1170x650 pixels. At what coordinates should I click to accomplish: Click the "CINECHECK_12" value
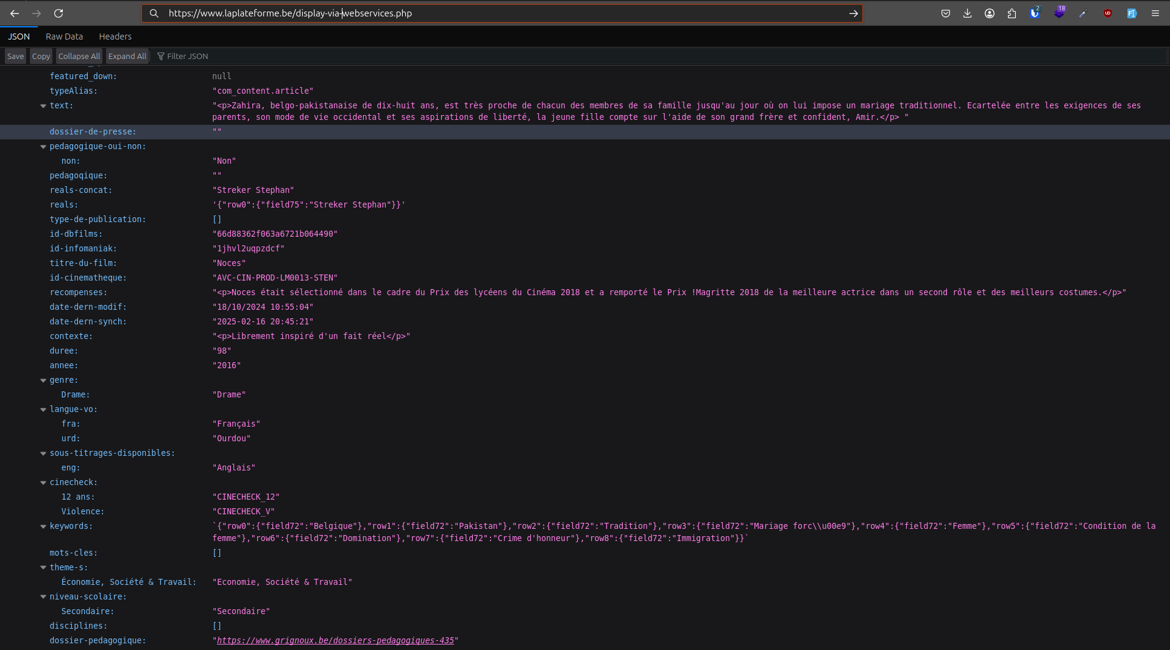tap(246, 497)
